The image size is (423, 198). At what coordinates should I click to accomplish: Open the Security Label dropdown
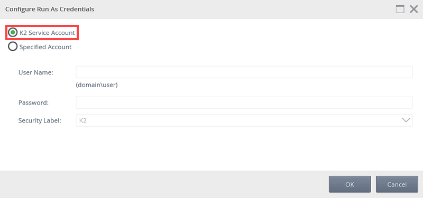click(x=244, y=120)
